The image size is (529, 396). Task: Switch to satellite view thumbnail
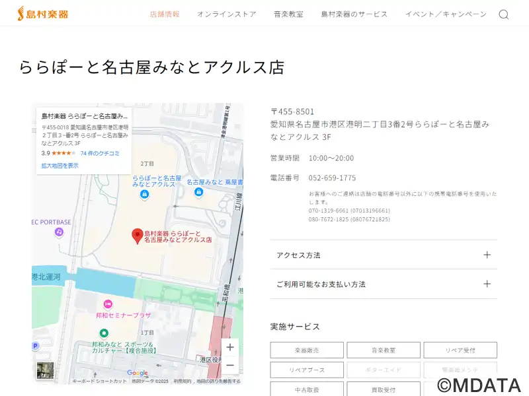(45, 370)
